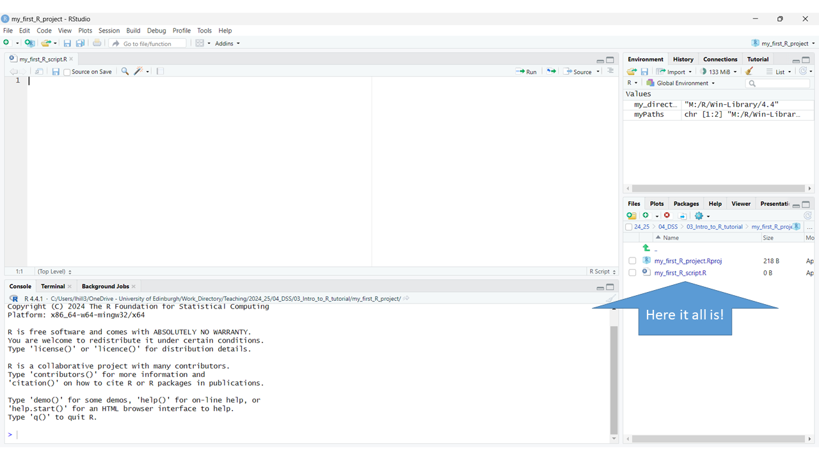Create new folder in Files pane
Image resolution: width=819 pixels, height=460 pixels.
pos(632,216)
